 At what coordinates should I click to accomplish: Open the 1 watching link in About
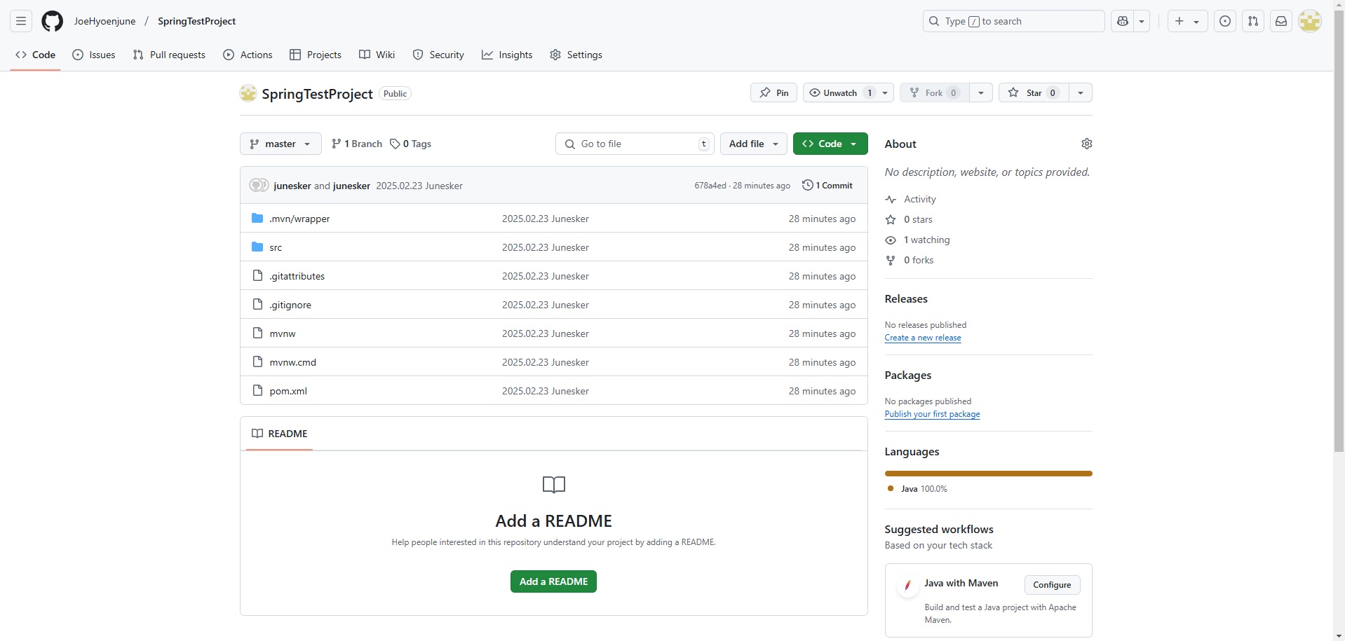click(917, 240)
